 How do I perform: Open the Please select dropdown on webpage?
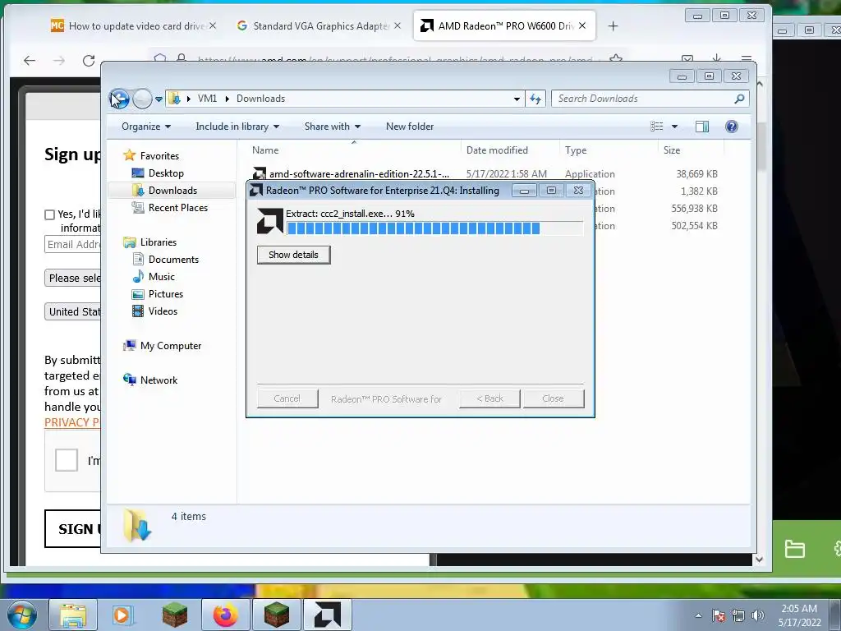[73, 278]
